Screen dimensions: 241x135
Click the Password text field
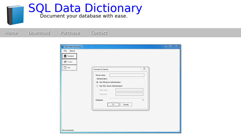coord(129,94)
